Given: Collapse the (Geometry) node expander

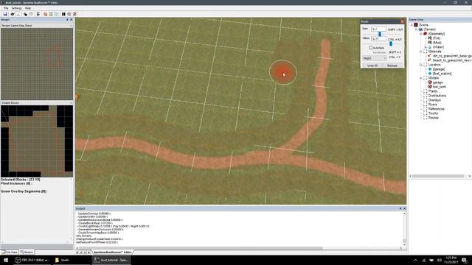Looking at the screenshot, I should pos(420,34).
